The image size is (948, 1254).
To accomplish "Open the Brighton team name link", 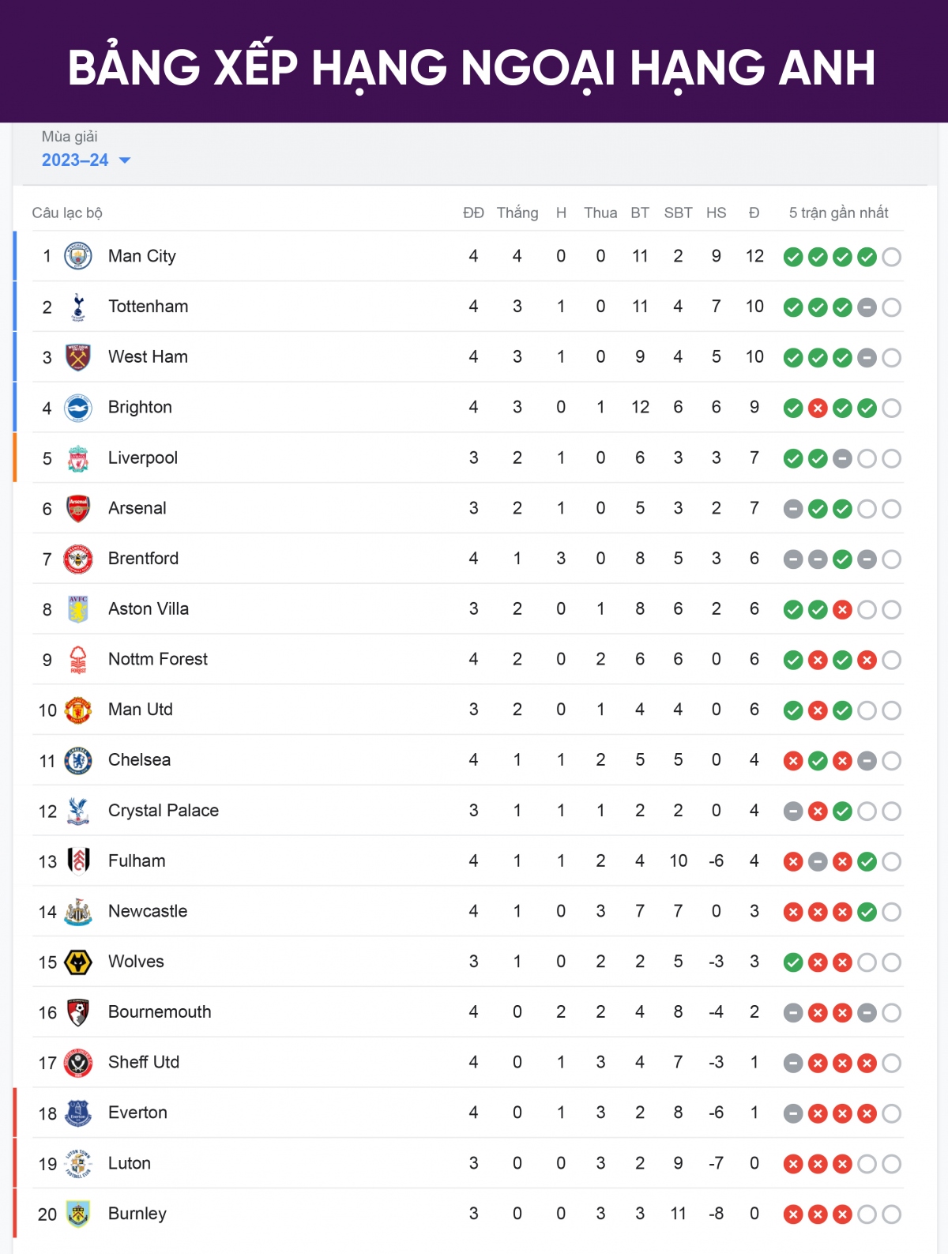I will [x=140, y=407].
